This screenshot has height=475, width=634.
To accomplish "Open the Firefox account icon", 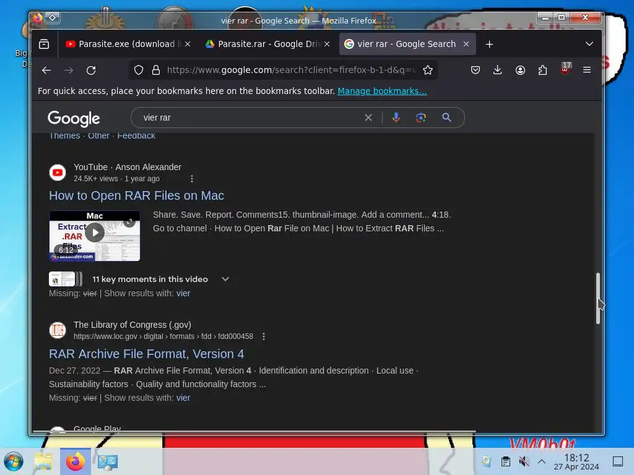I will 520,71.
